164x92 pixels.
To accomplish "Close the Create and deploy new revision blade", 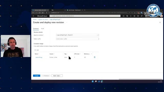I will [160, 22].
